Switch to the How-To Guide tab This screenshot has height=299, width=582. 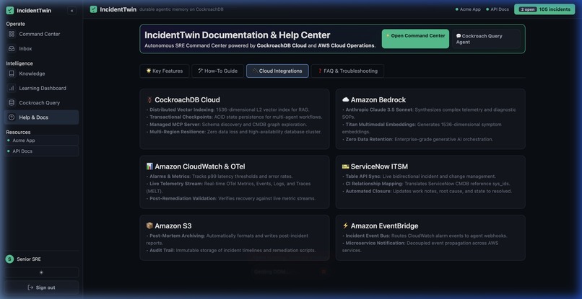[x=217, y=71]
